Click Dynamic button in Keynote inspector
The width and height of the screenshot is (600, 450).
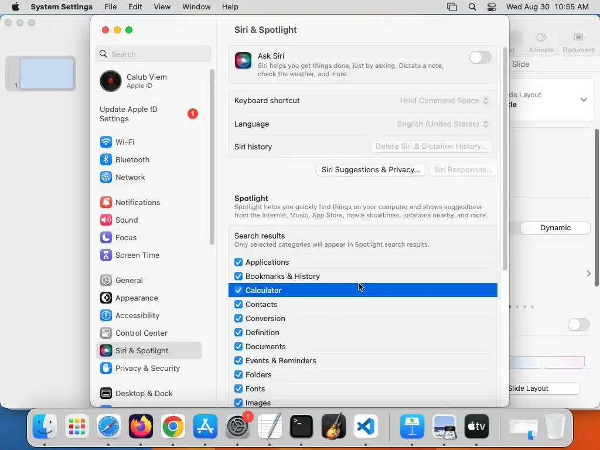pos(555,228)
